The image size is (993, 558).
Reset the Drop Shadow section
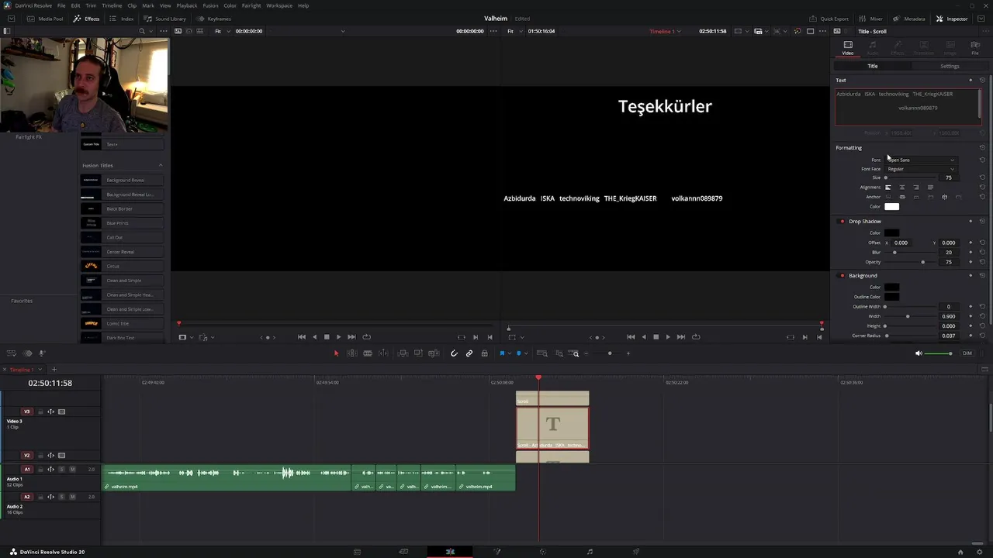pos(982,222)
